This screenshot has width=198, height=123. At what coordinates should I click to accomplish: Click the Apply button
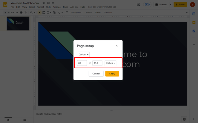(x=112, y=74)
